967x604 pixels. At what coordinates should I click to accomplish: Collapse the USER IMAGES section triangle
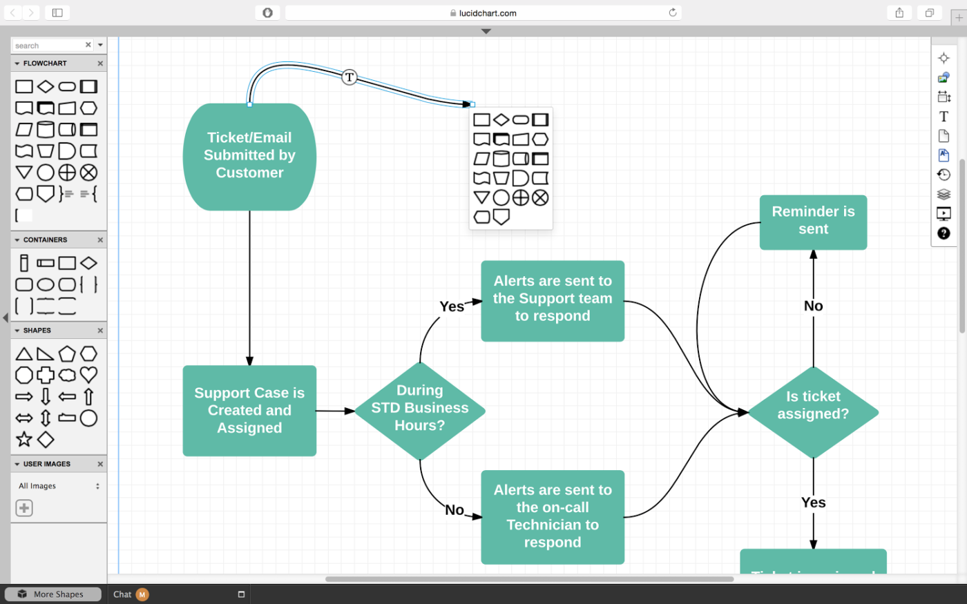click(x=17, y=465)
